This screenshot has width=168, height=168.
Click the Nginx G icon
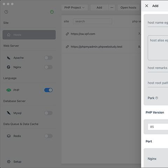8,67
